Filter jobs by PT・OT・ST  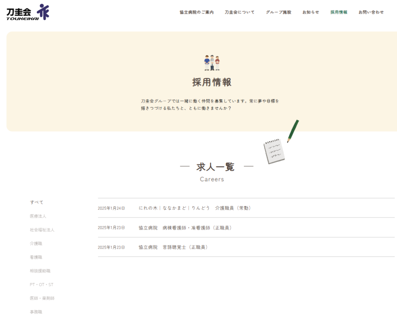[41, 285]
